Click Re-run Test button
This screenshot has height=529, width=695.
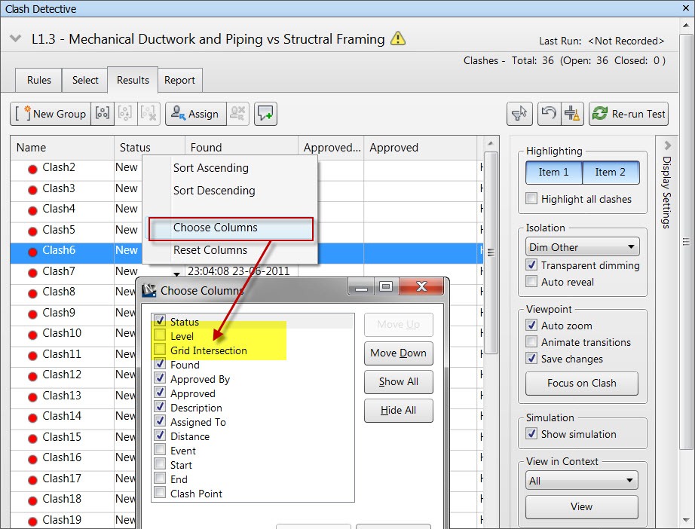tap(629, 114)
